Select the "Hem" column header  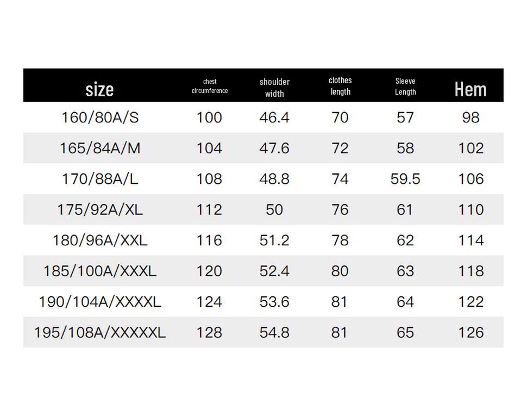tap(470, 89)
